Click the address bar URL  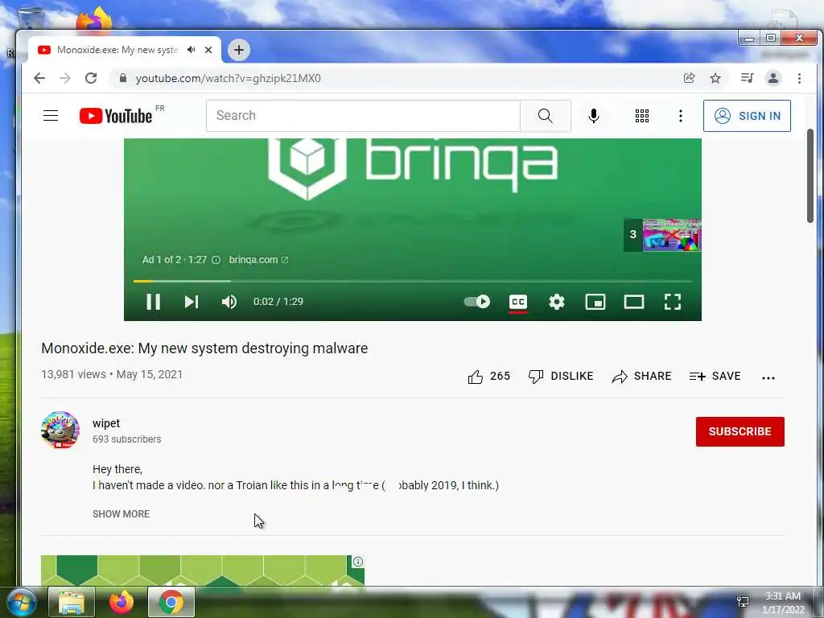coord(228,78)
